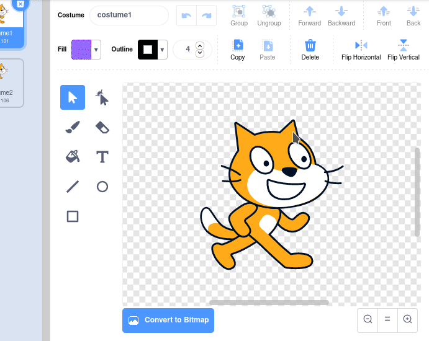This screenshot has width=429, height=341.
Task: Click the Undo arrow button
Action: (x=186, y=15)
